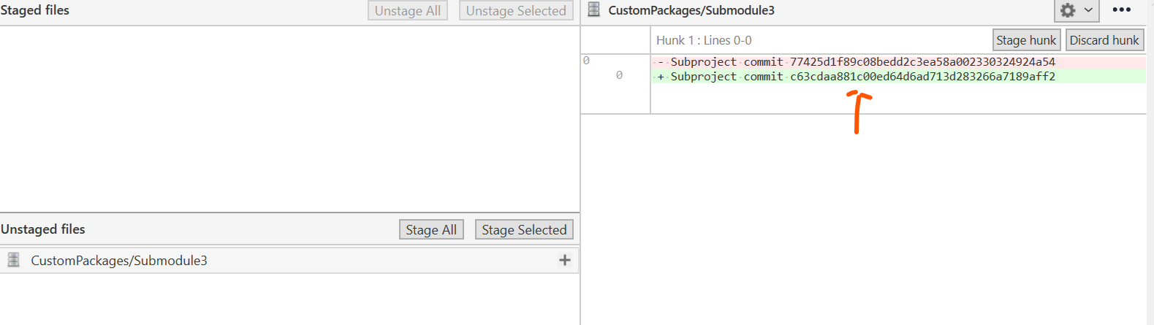This screenshot has width=1154, height=325.
Task: Expand the chevron beside the gear icon
Action: click(x=1088, y=10)
